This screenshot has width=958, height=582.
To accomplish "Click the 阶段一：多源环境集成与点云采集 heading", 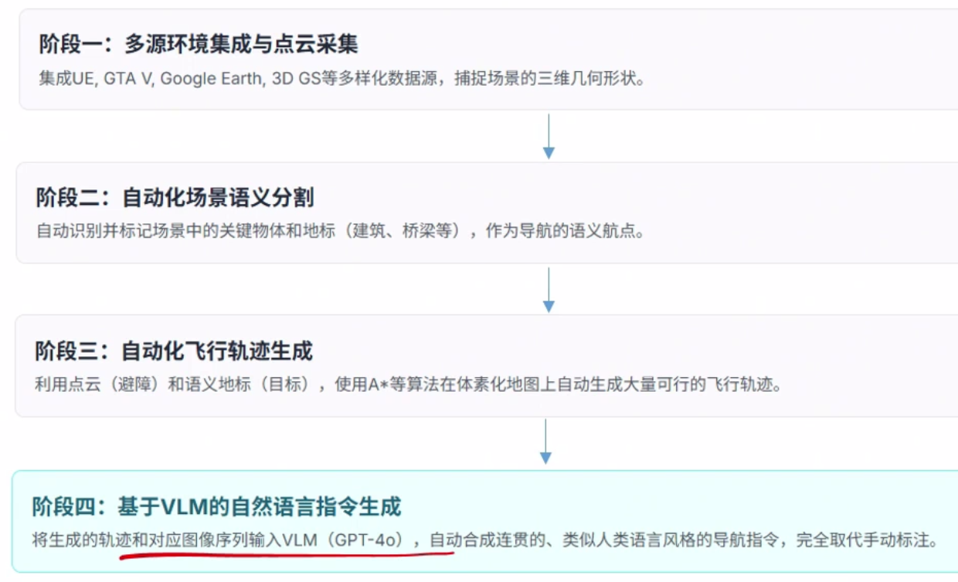I will point(199,44).
